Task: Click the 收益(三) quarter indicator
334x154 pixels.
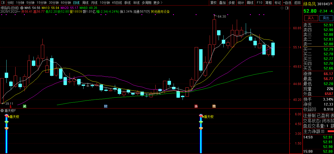Action: [x=310, y=109]
